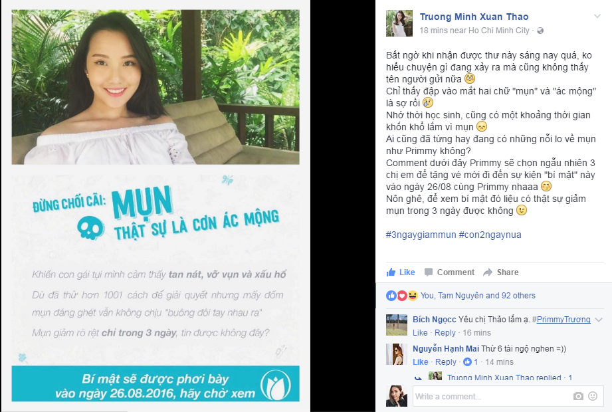Open the poster's profile picture thumbnail
Screen dimensions: 612x412
pos(399,23)
